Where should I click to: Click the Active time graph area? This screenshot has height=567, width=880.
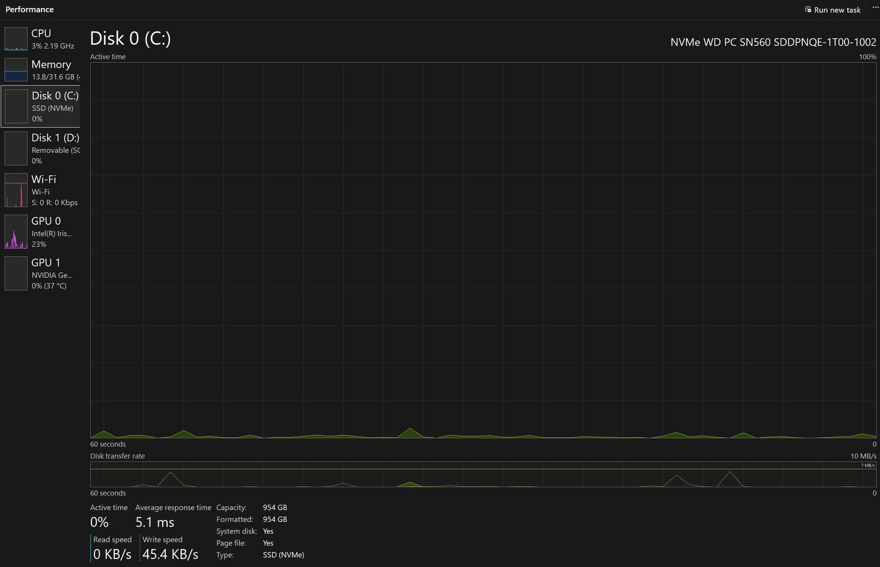pyautogui.click(x=483, y=250)
